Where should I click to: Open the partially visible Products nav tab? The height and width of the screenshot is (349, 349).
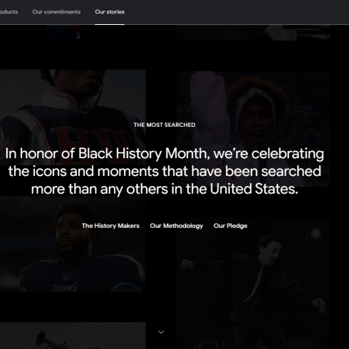pyautogui.click(x=9, y=12)
